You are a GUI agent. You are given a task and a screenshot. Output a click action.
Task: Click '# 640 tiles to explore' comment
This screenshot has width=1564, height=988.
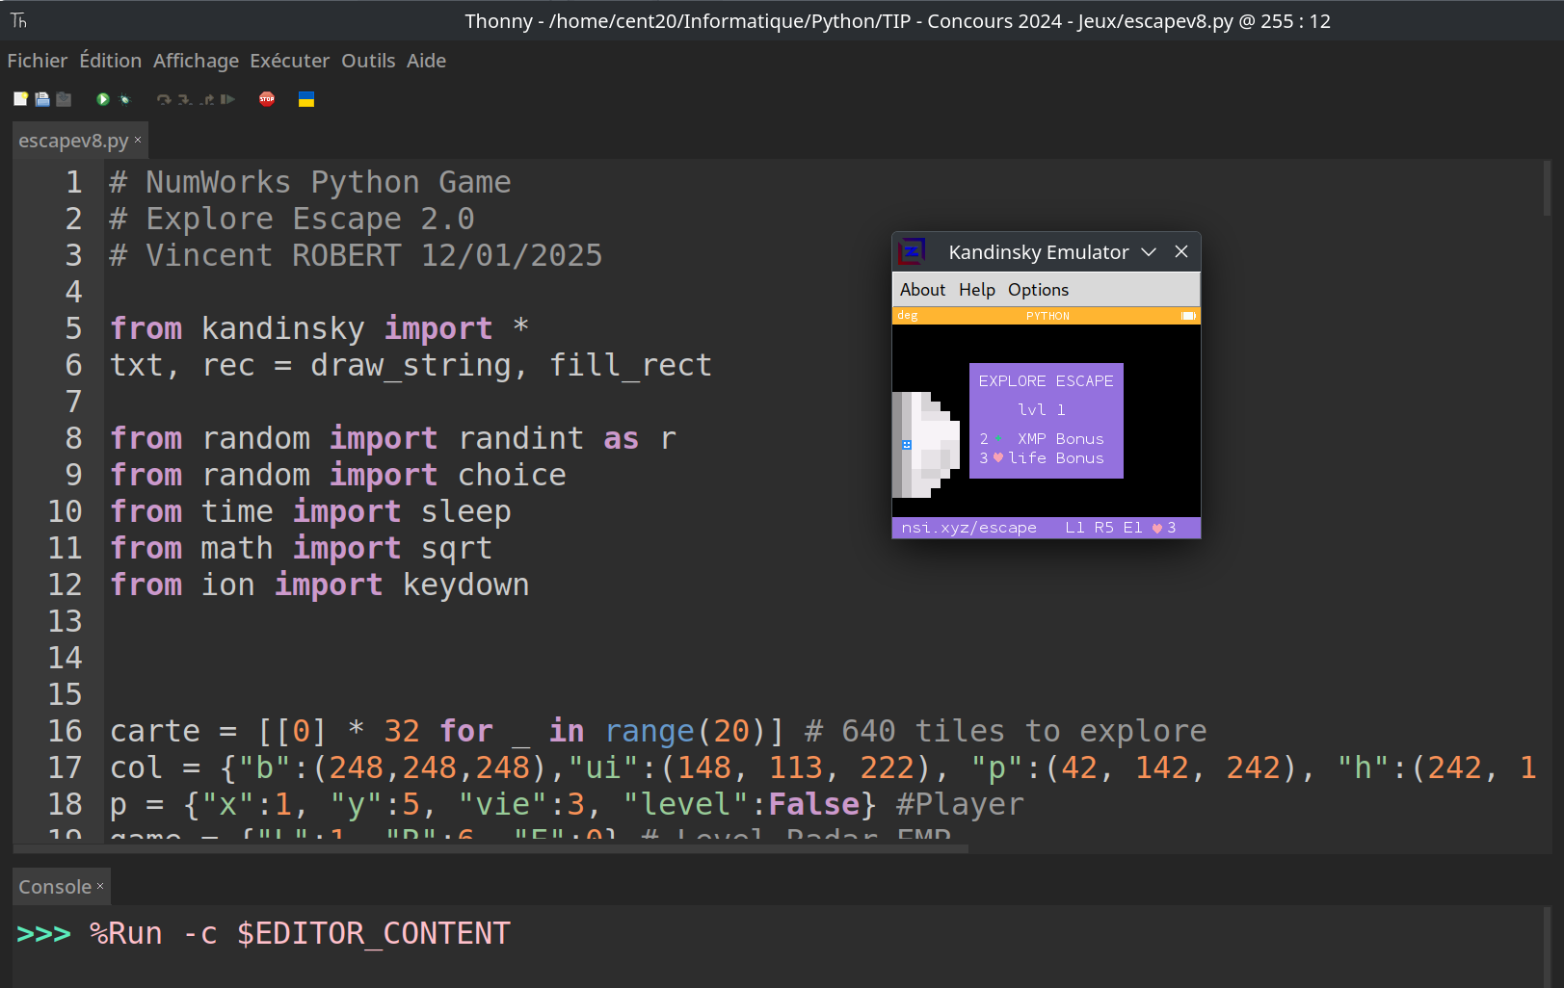(1006, 731)
